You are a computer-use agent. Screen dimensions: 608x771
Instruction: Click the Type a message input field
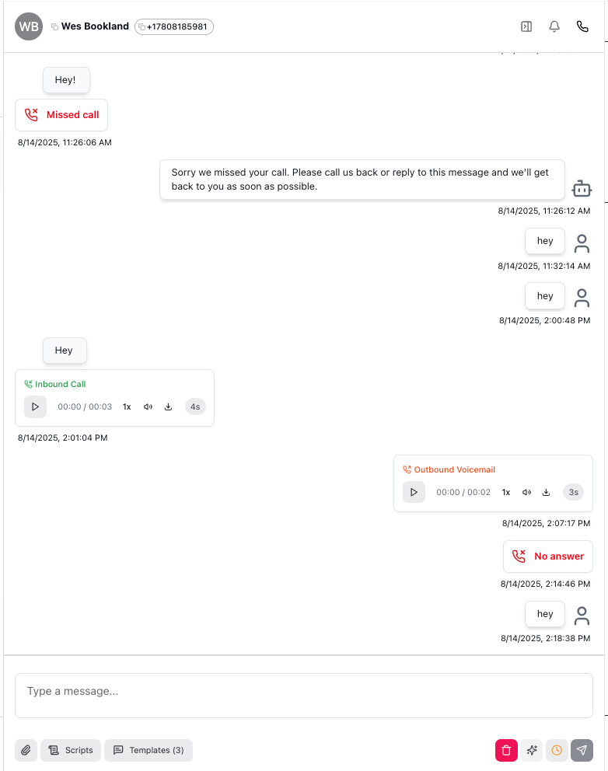(x=304, y=695)
